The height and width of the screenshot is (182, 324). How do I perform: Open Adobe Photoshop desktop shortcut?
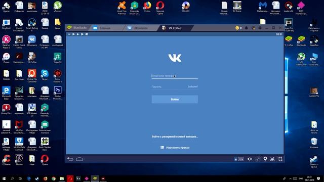click(57, 93)
